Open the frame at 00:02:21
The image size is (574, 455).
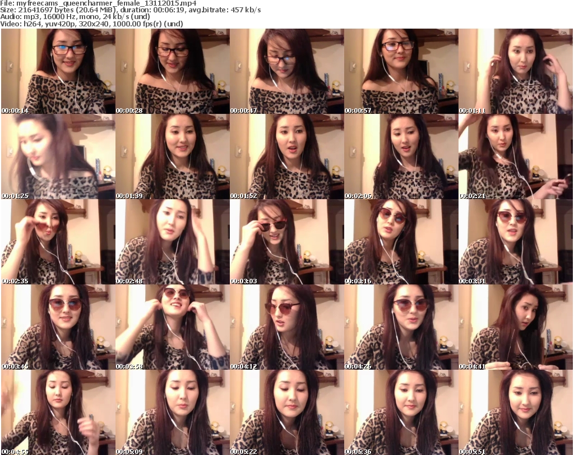(x=516, y=157)
